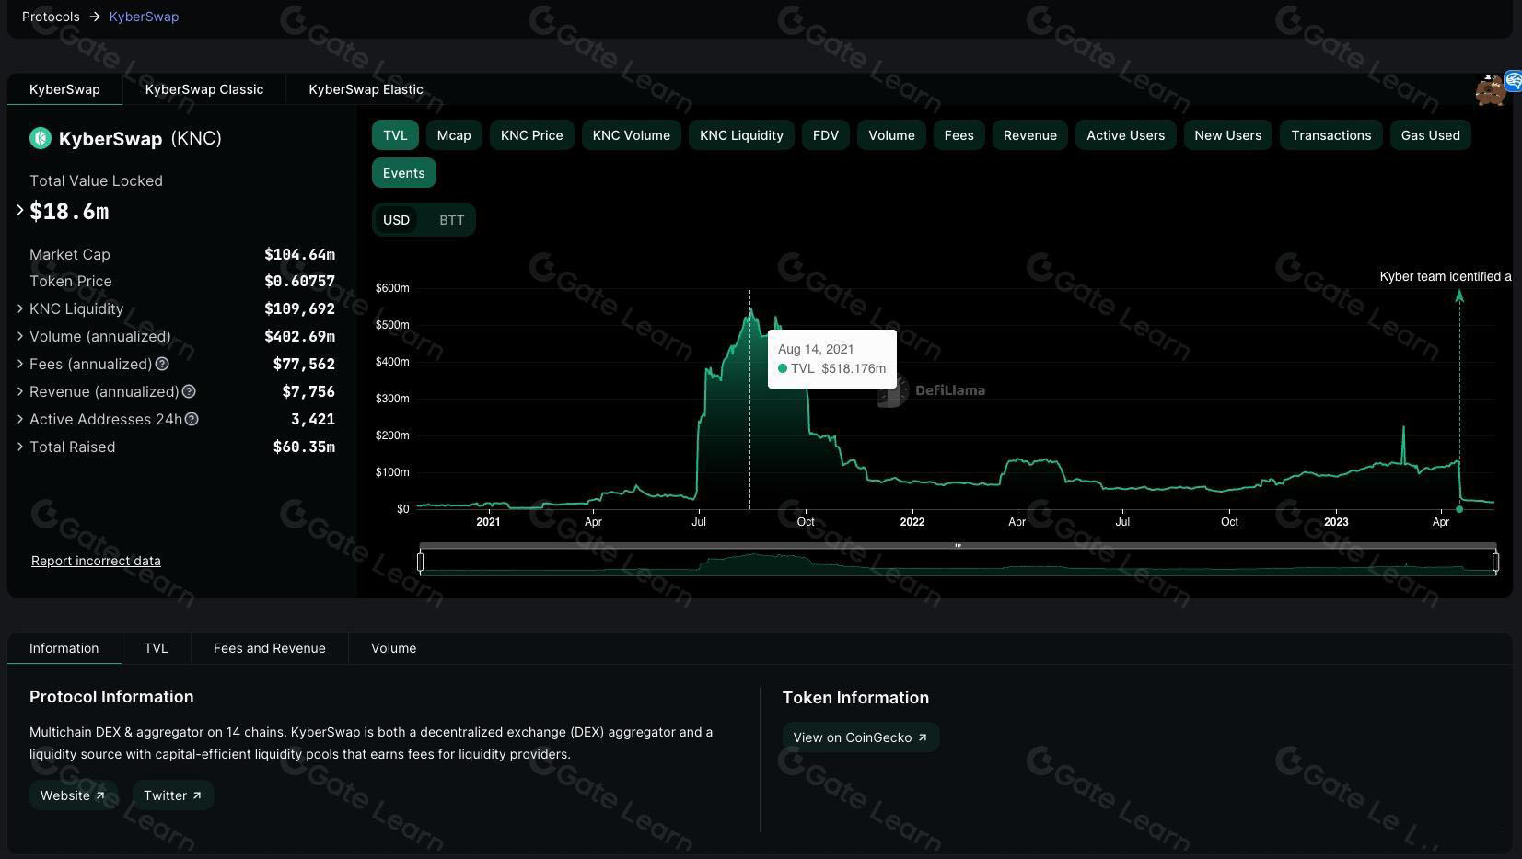1522x859 pixels.
Task: Select the KyberSwap Classic tab
Action: (x=204, y=89)
